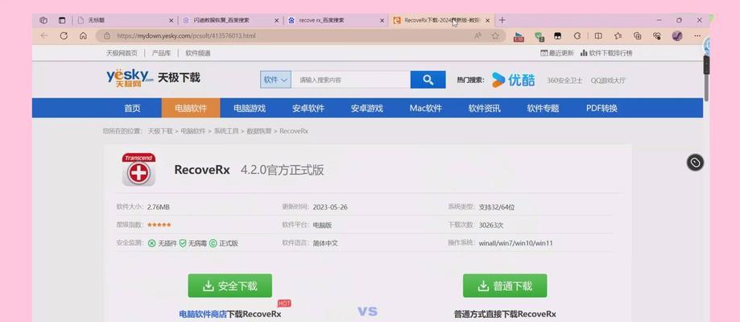This screenshot has width=740, height=322.
Task: Click the star favorite icon in address bar
Action: click(x=495, y=35)
